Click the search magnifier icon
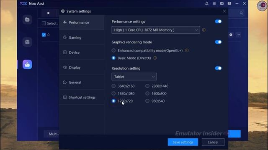Screen dimensions: 268x150 click(241, 13)
